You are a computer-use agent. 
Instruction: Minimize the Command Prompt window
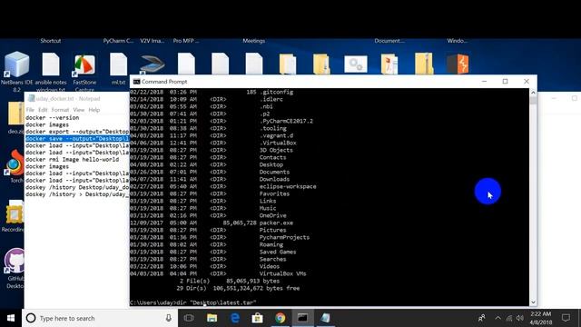pos(484,81)
